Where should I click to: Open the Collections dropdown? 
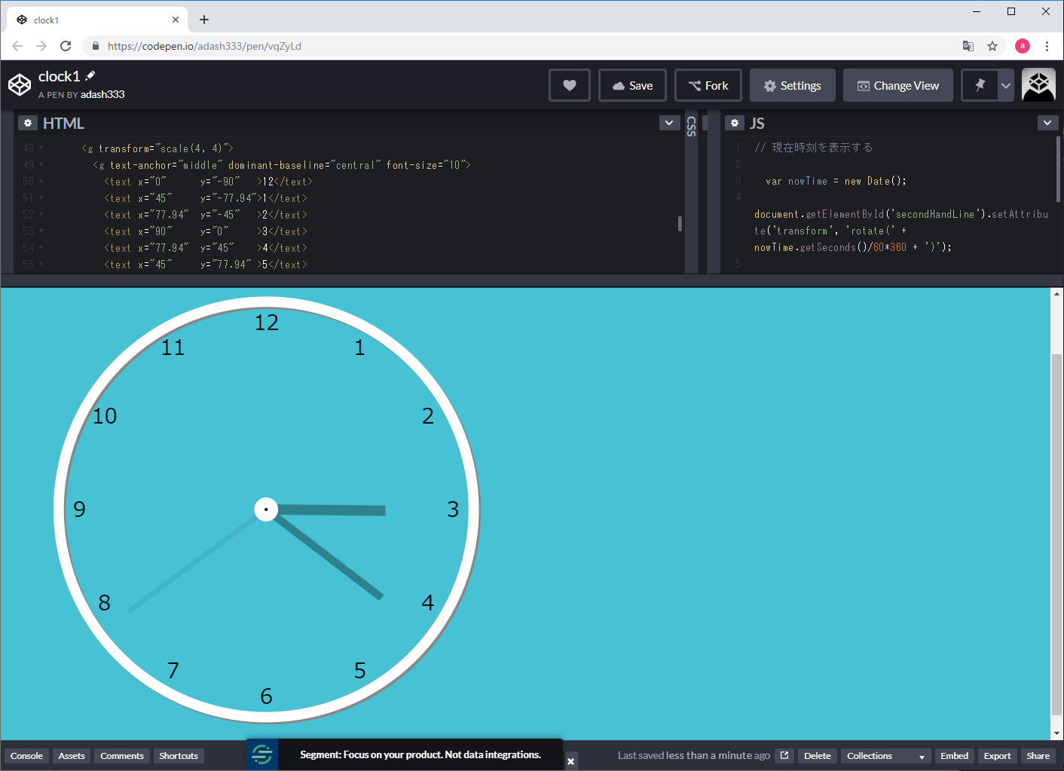click(x=885, y=756)
